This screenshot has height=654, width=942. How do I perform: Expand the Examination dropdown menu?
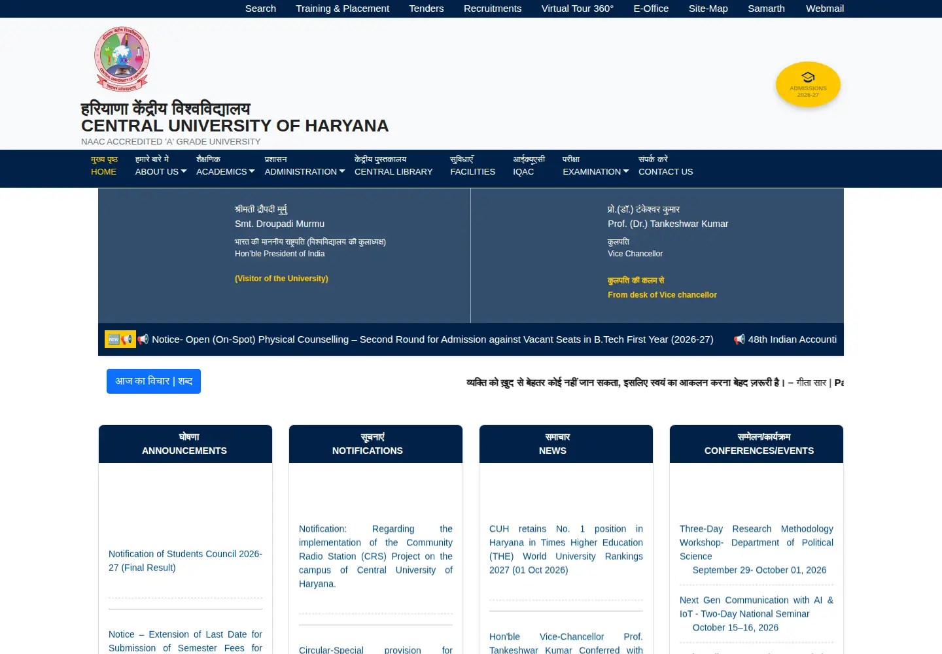click(x=596, y=165)
